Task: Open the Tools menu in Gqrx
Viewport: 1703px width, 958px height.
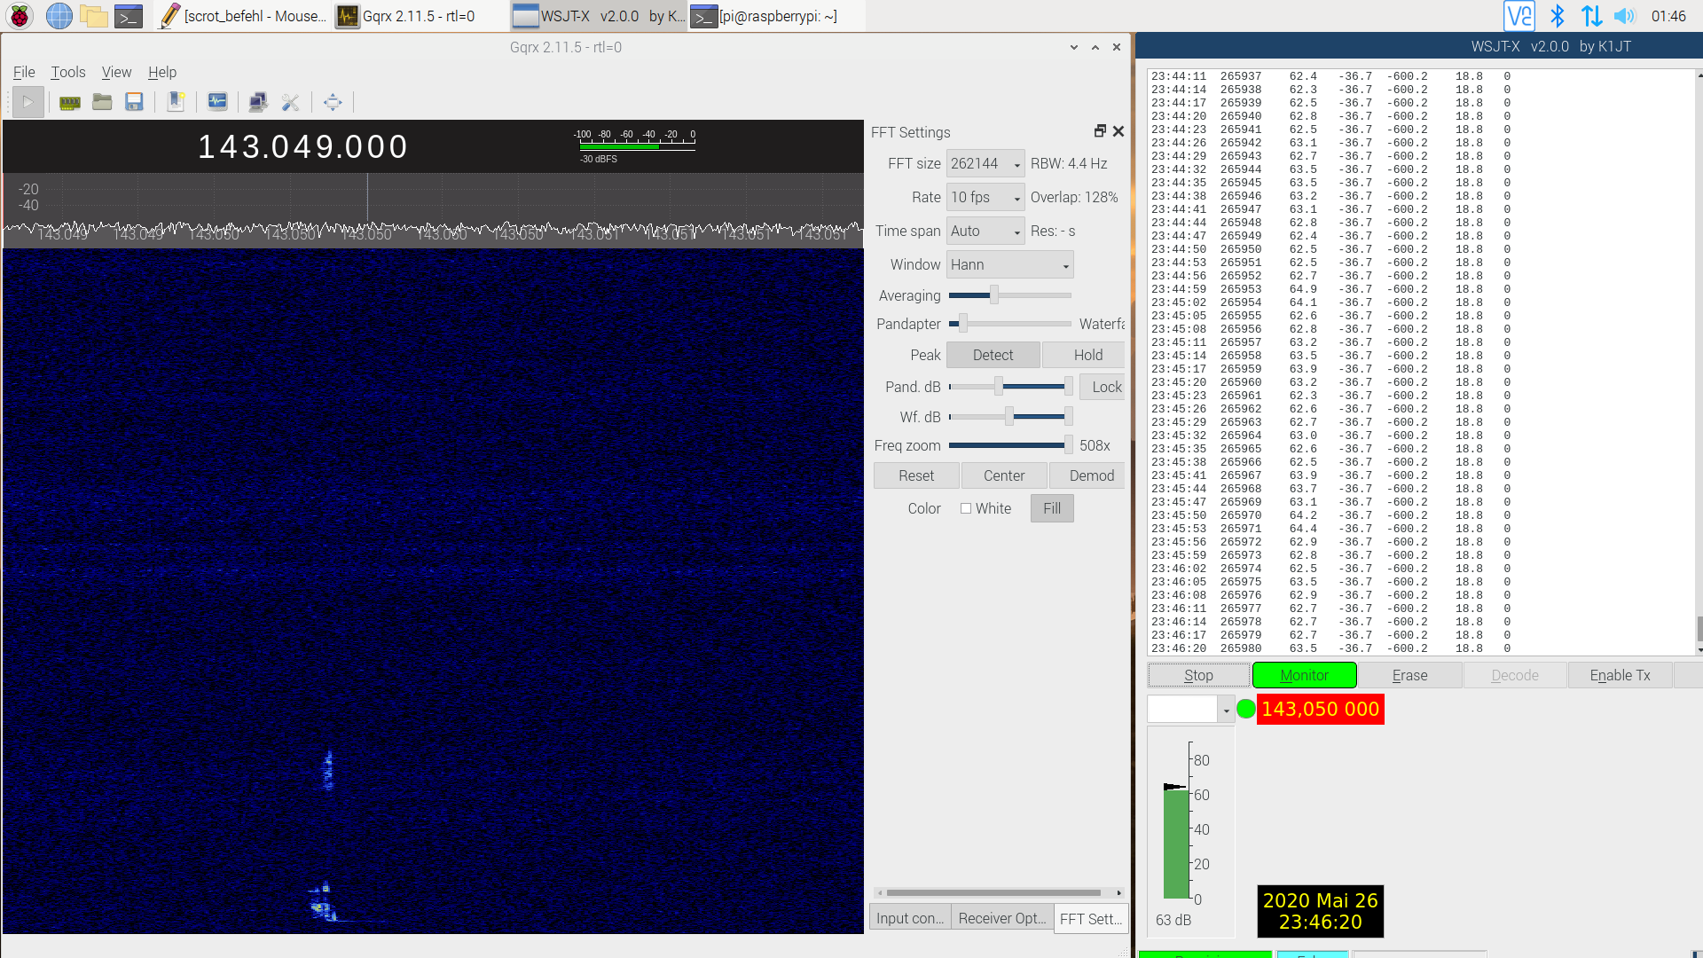Action: (68, 72)
